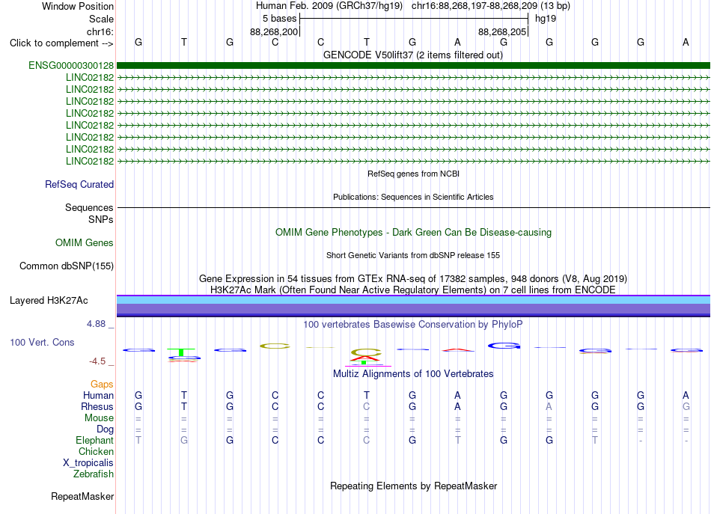This screenshot has height=514, width=711.
Task: Click the green T logo in PhyloP track
Action: (x=181, y=352)
